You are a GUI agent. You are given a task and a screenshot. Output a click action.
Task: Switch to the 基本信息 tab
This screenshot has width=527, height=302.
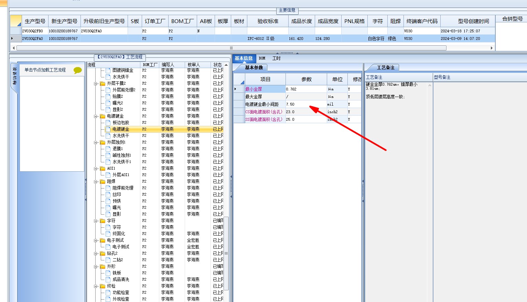click(x=244, y=58)
